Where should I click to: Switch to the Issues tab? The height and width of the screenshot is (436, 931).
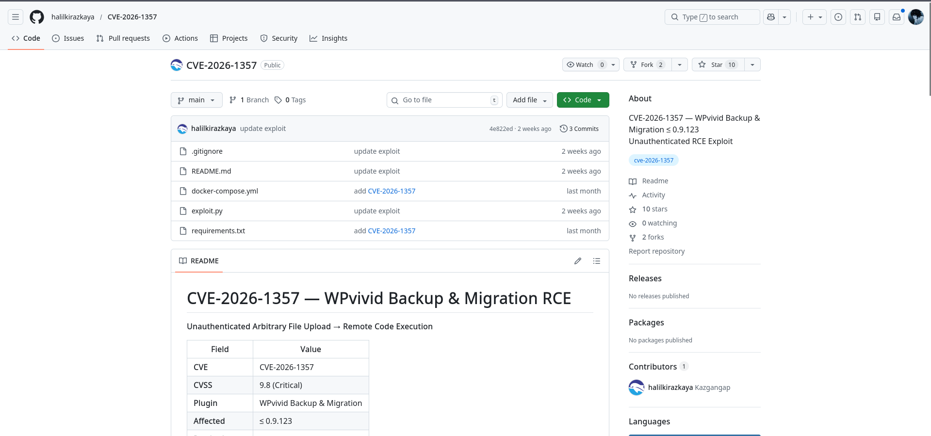tap(68, 38)
